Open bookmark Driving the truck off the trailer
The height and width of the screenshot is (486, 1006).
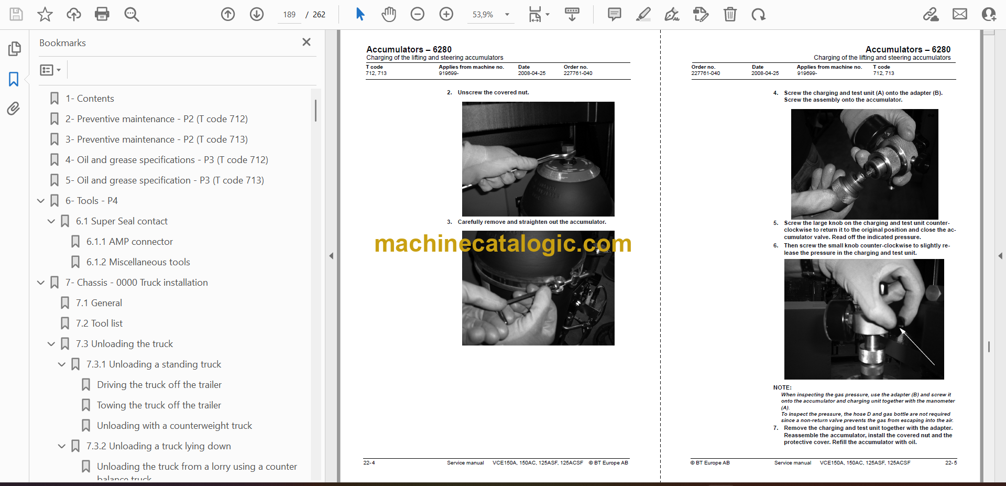click(x=159, y=384)
